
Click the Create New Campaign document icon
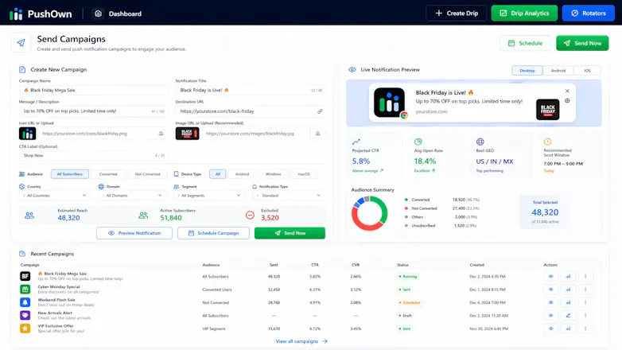(x=22, y=70)
